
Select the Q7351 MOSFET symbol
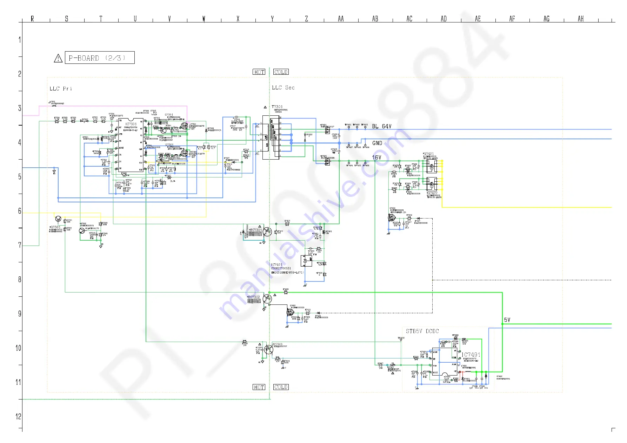point(184,125)
